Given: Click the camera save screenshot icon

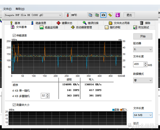Looking at the screenshot, I should (103, 15).
